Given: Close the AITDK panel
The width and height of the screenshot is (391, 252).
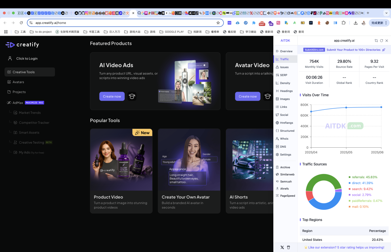Looking at the screenshot, I should 387,40.
